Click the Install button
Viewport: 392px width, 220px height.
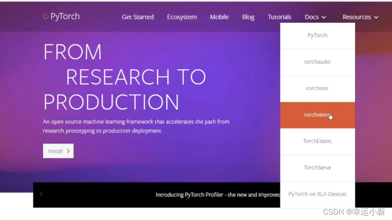pyautogui.click(x=58, y=151)
